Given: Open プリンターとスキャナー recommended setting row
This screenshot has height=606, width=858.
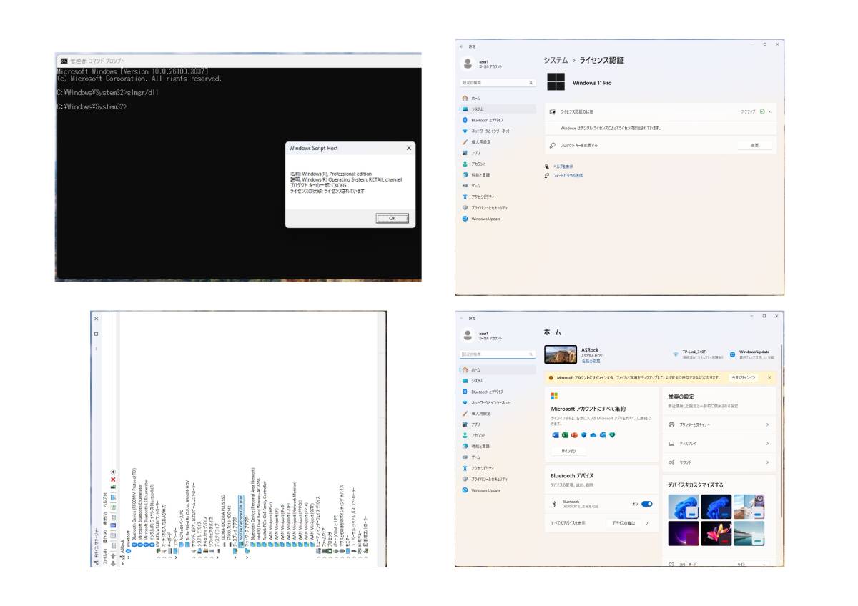Looking at the screenshot, I should point(719,424).
